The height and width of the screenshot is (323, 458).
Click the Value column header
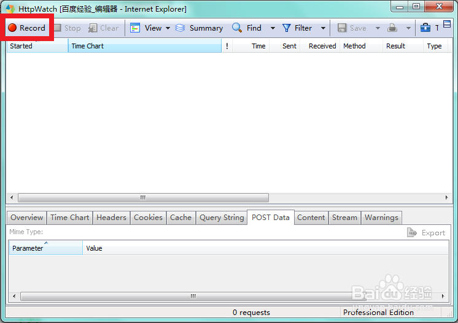pos(265,248)
